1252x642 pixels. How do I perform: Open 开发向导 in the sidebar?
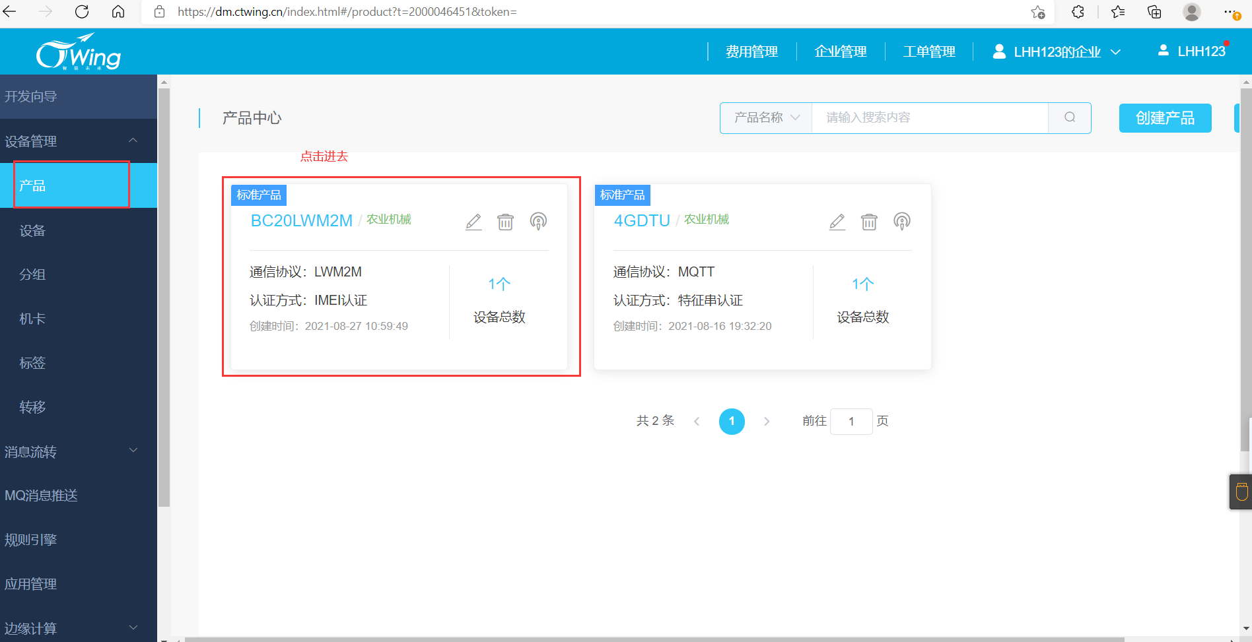coord(79,96)
